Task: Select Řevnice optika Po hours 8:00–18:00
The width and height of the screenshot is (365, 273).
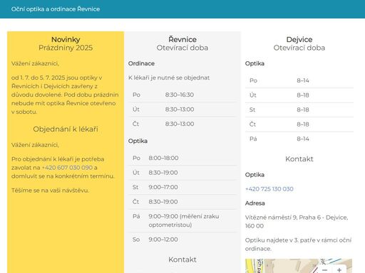Action: pos(163,158)
